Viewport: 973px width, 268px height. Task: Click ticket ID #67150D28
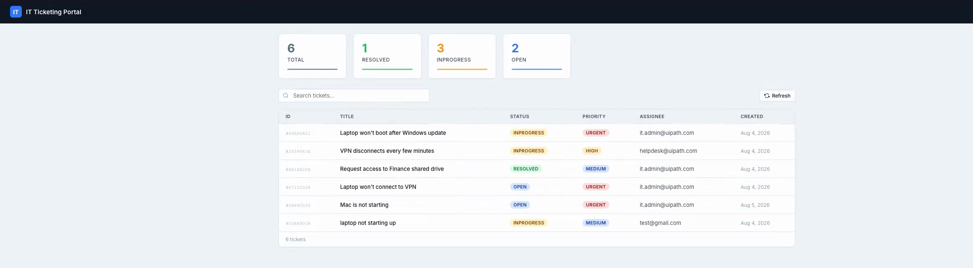click(x=298, y=188)
